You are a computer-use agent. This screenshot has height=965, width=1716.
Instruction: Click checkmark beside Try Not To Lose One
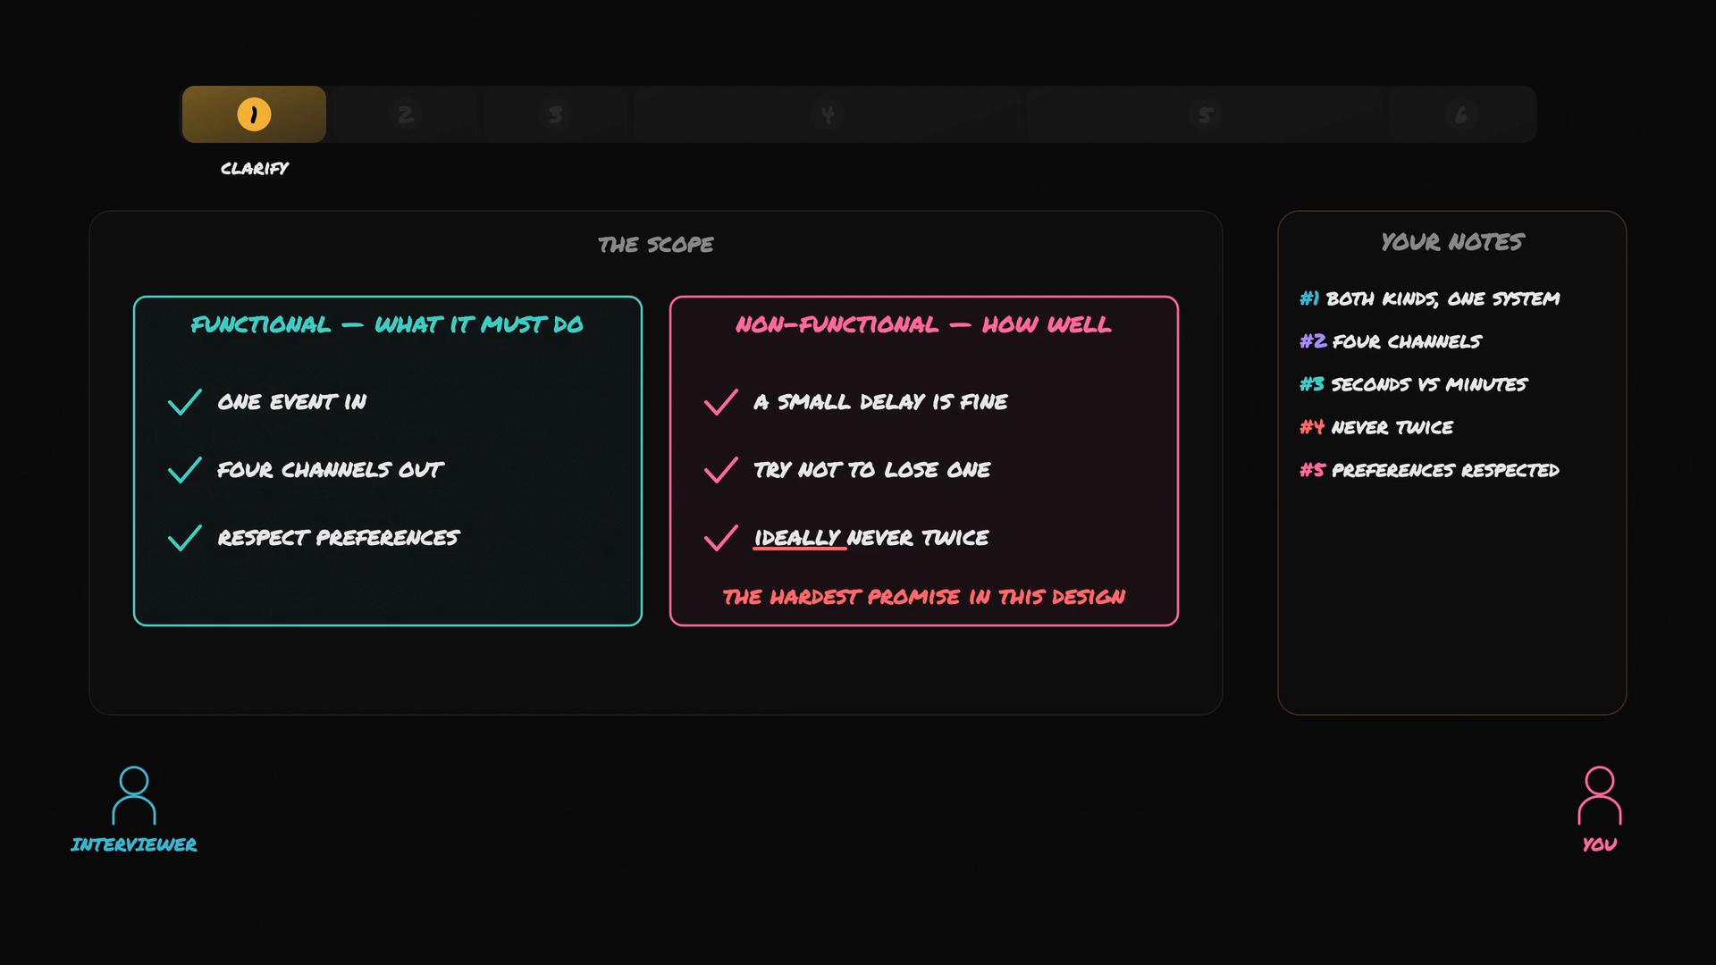(721, 470)
